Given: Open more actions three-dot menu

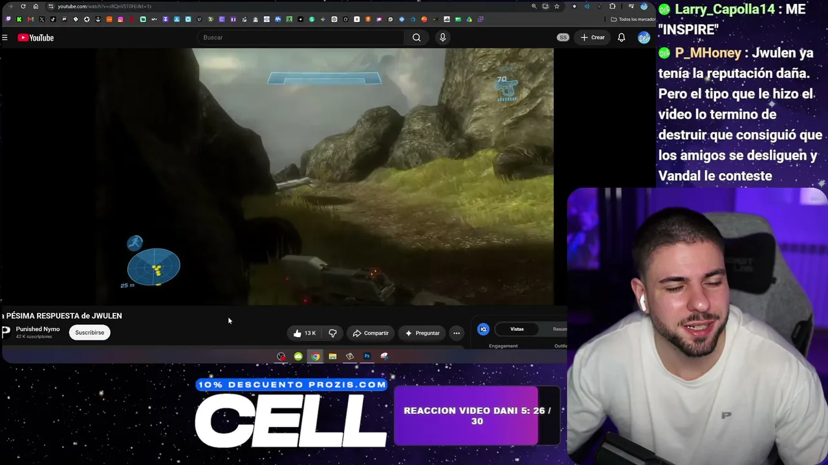Looking at the screenshot, I should click(457, 333).
